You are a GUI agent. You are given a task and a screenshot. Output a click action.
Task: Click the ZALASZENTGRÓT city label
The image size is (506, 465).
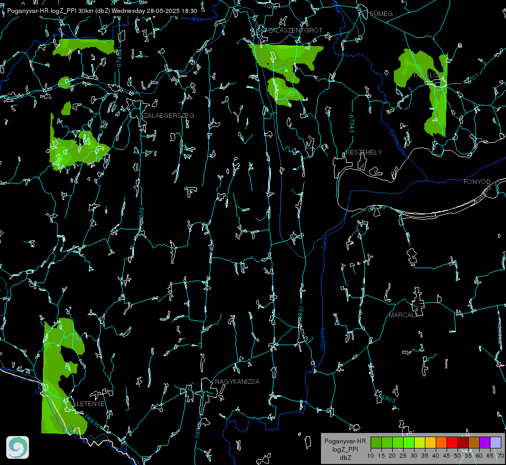pos(296,30)
